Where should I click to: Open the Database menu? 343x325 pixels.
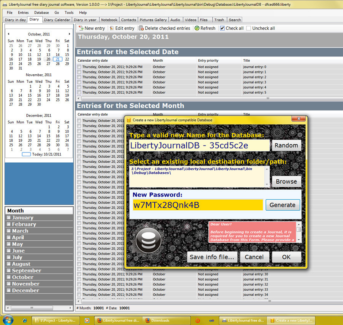(x=41, y=13)
